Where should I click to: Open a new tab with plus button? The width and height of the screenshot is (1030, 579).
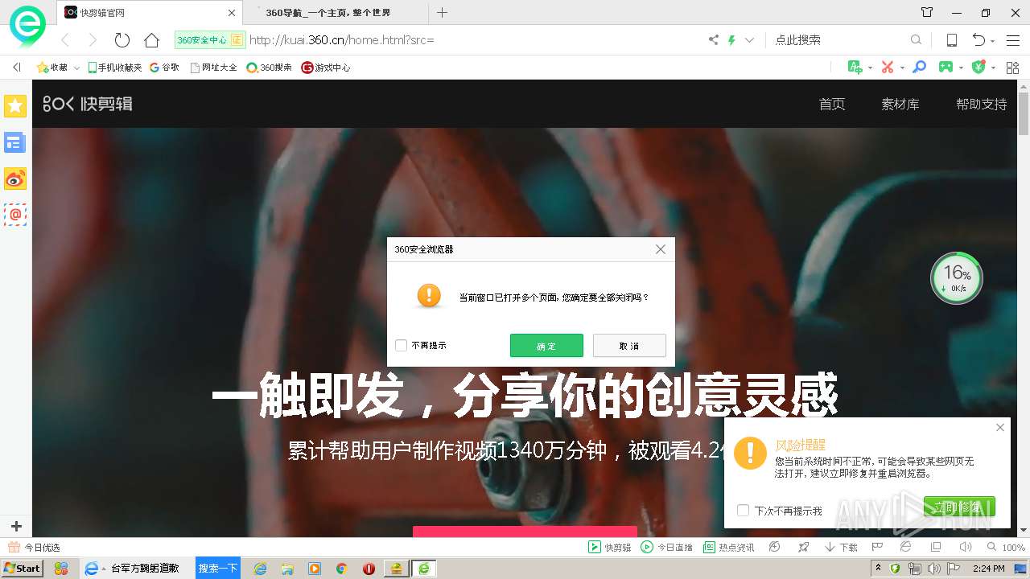point(442,12)
